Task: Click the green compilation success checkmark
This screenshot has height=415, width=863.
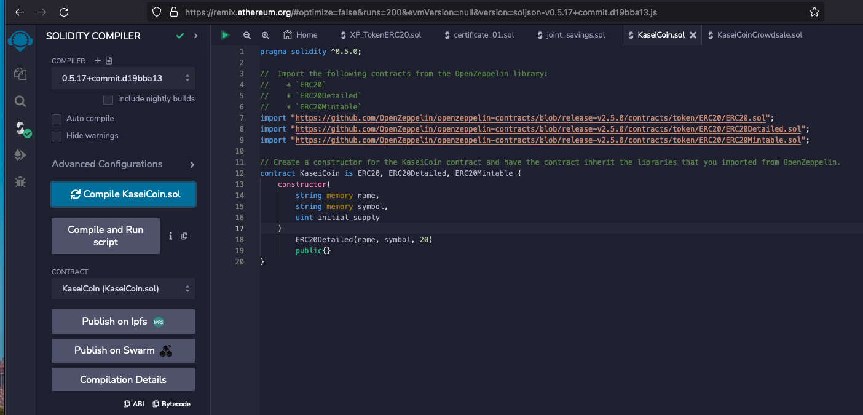Action: point(180,36)
